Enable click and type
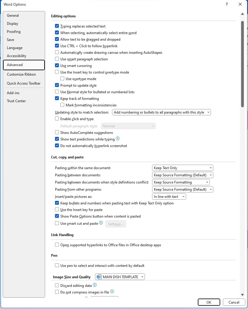Image resolution: width=248 pixels, height=309 pixels. (x=57, y=119)
